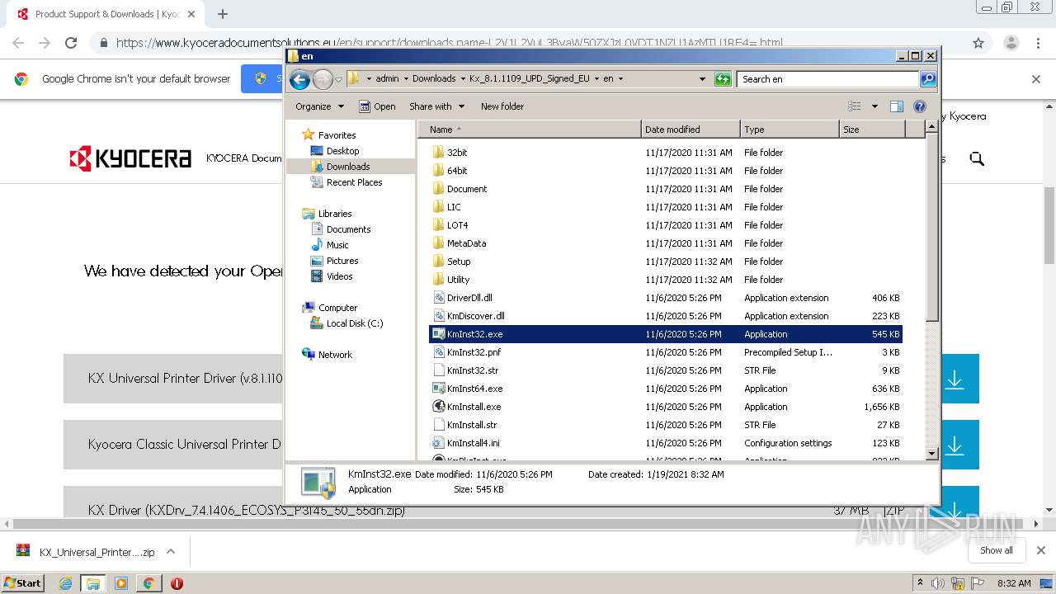Open Local Disk (C:)
1056x594 pixels.
click(355, 323)
